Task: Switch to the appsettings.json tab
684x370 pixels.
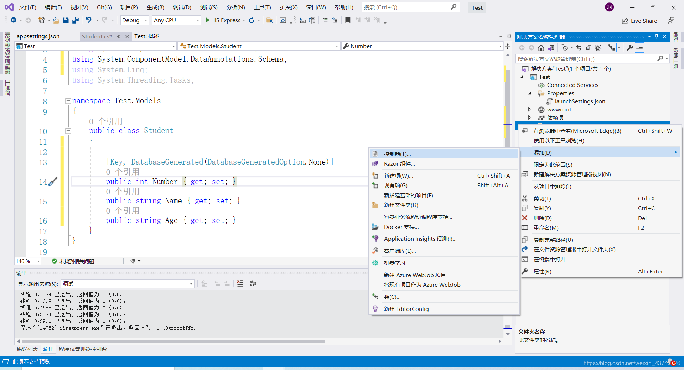Action: (x=38, y=36)
